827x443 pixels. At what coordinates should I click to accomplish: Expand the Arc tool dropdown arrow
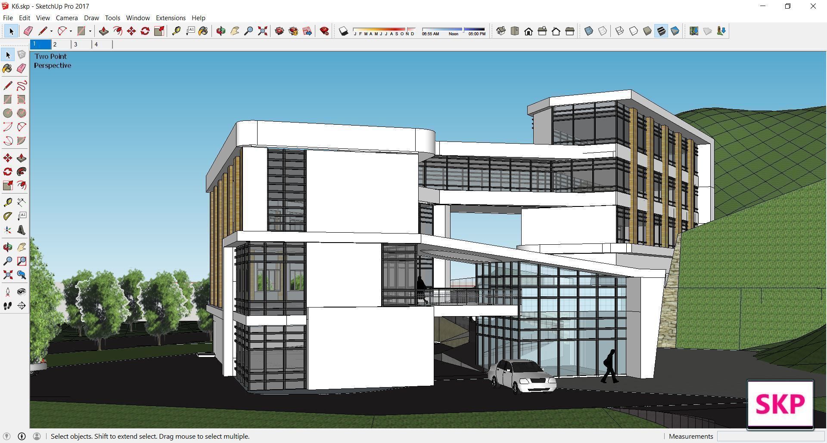(x=71, y=31)
